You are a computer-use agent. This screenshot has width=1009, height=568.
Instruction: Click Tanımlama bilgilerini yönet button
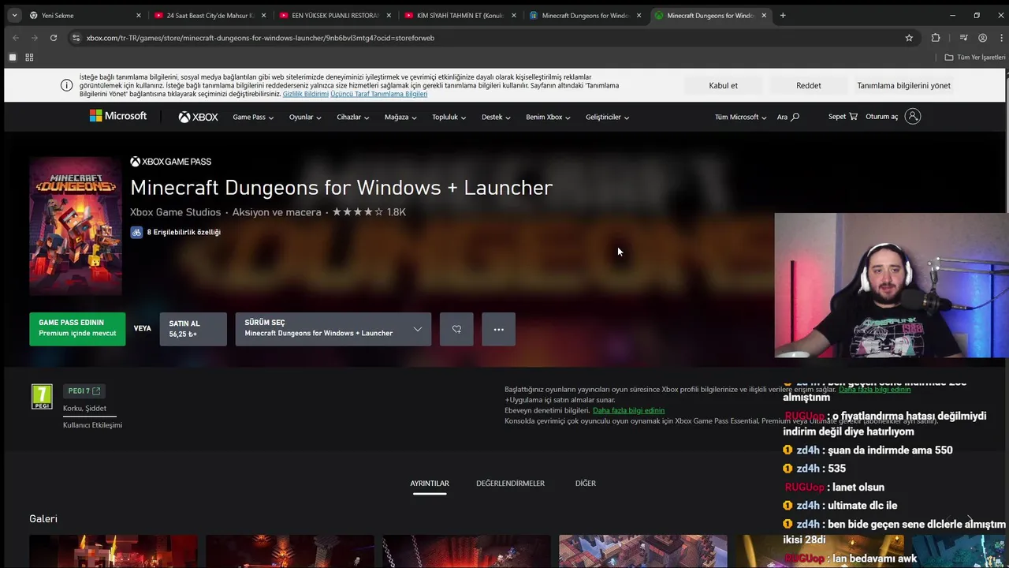click(x=904, y=85)
